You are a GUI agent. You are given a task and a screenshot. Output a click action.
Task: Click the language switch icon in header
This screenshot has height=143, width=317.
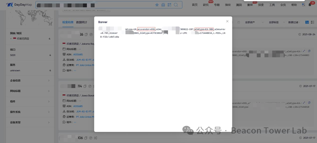click(x=303, y=5)
